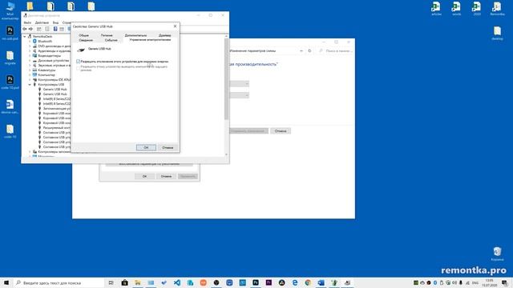Toggle allow computer to turn off device checkbox
The width and height of the screenshot is (513, 288).
(x=79, y=62)
